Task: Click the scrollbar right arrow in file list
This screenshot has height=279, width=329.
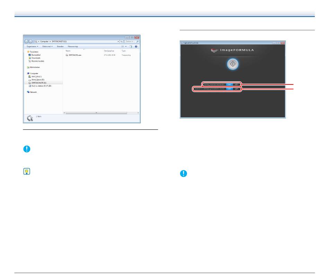Action: (138, 113)
